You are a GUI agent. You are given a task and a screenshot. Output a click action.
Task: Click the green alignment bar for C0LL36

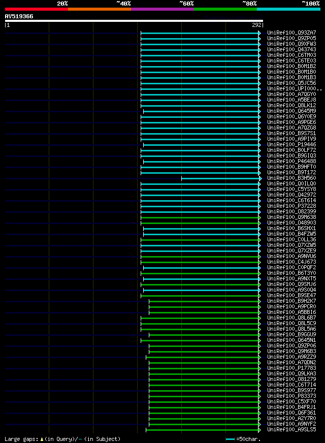[201, 240]
